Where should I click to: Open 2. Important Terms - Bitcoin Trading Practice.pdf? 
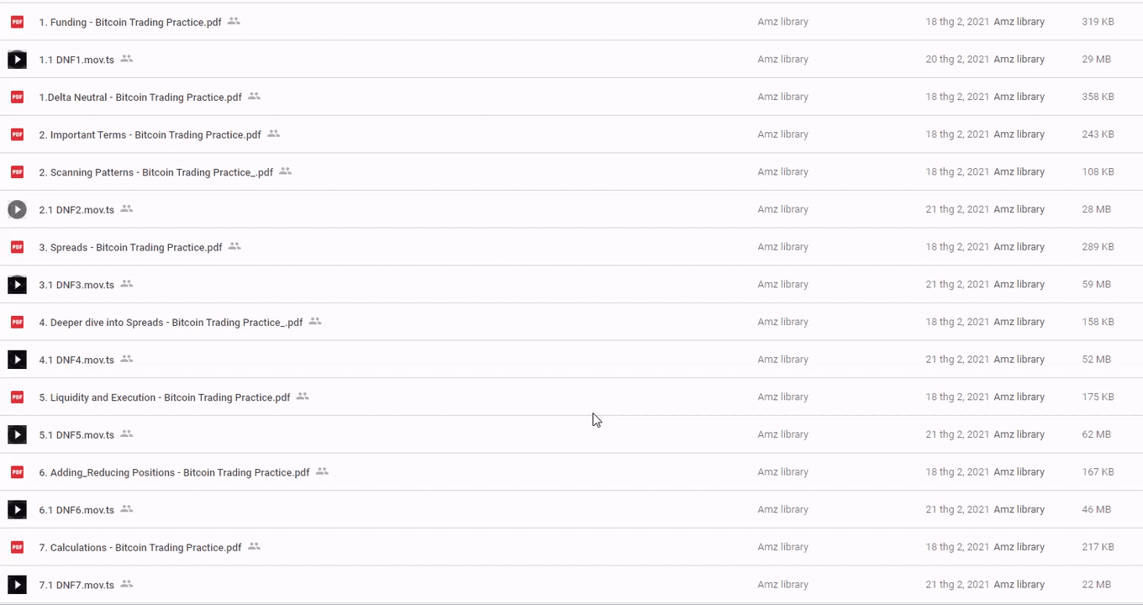[x=150, y=134]
